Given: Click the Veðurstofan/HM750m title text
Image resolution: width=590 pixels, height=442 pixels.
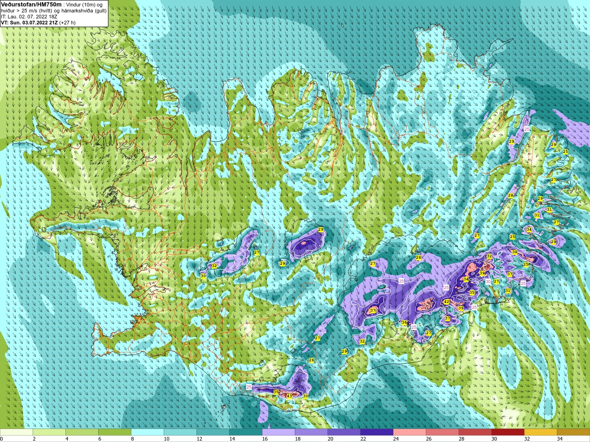Looking at the screenshot, I should (31, 4).
